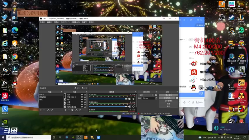Move selected scene down in the scenes list
This screenshot has width=249, height=140.
click(52, 110)
